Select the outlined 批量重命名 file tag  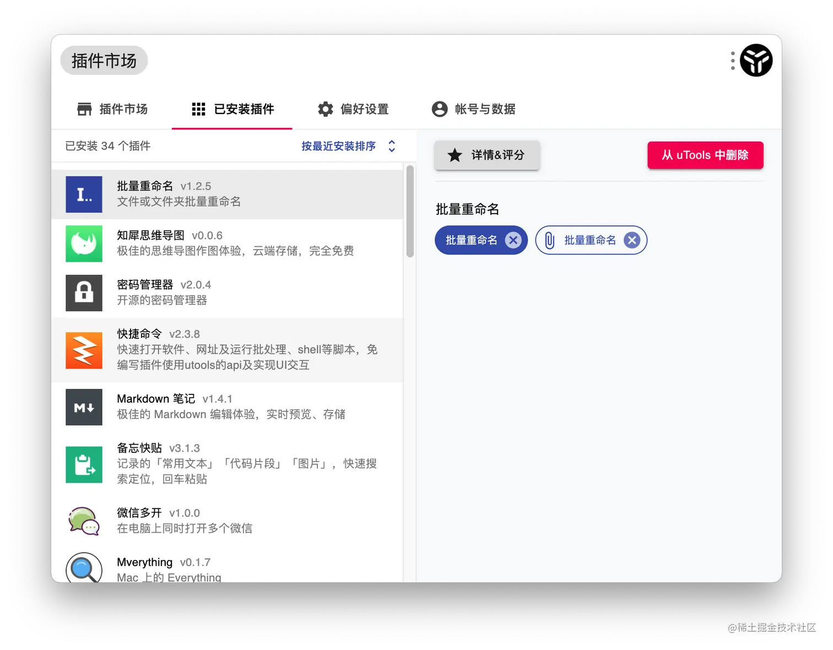tap(590, 240)
